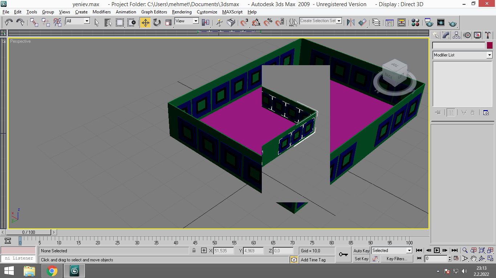Click the Mirror tool icon
The height and width of the screenshot is (278, 496).
pyautogui.click(x=351, y=22)
